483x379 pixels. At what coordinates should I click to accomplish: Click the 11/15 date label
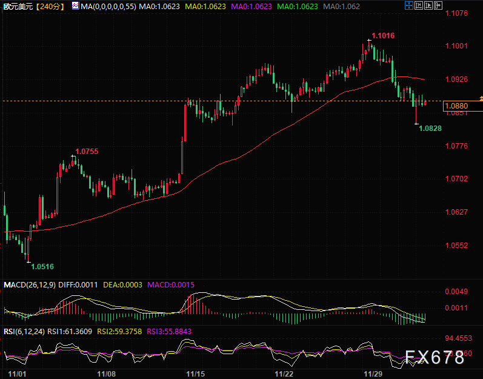(x=195, y=374)
